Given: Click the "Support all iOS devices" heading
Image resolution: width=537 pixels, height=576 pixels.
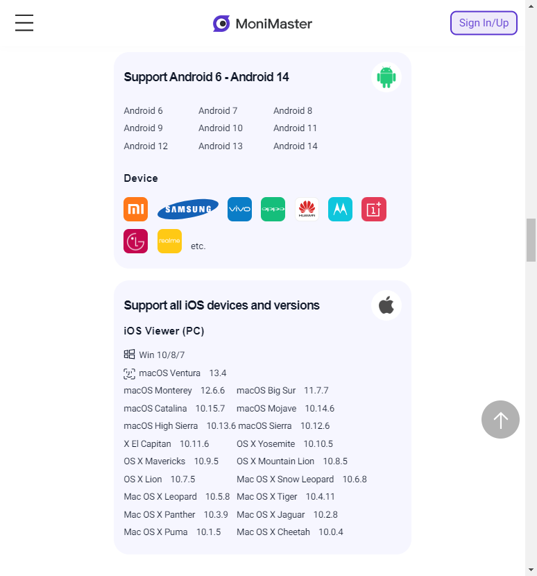Looking at the screenshot, I should [x=221, y=305].
